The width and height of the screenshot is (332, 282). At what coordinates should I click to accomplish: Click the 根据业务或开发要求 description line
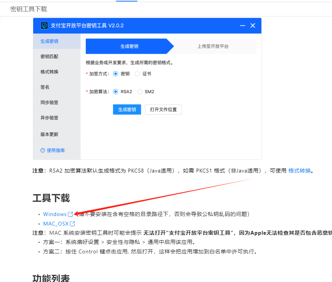(129, 63)
